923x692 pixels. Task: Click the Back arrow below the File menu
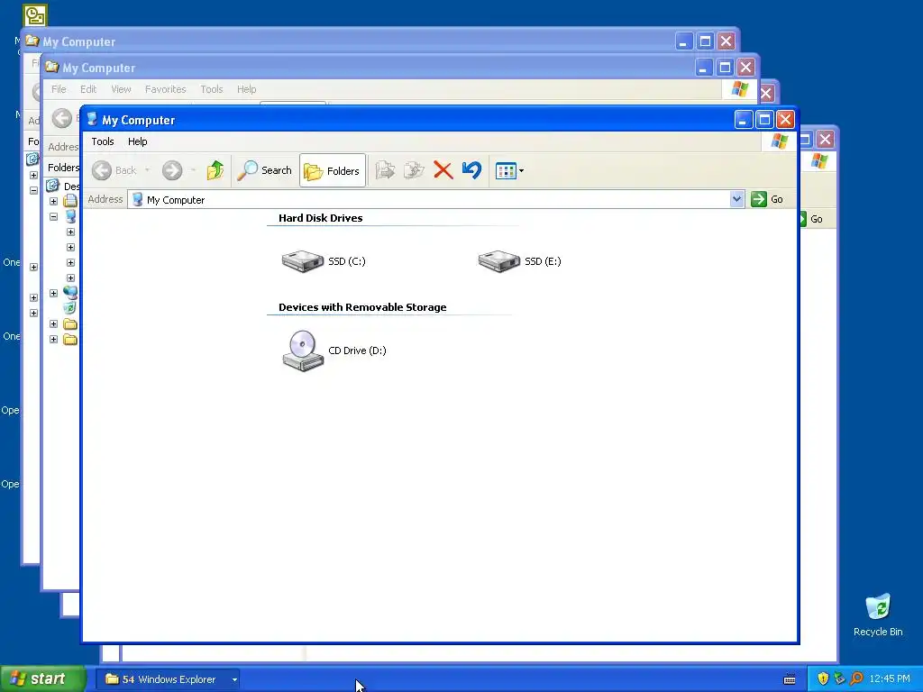click(x=62, y=118)
